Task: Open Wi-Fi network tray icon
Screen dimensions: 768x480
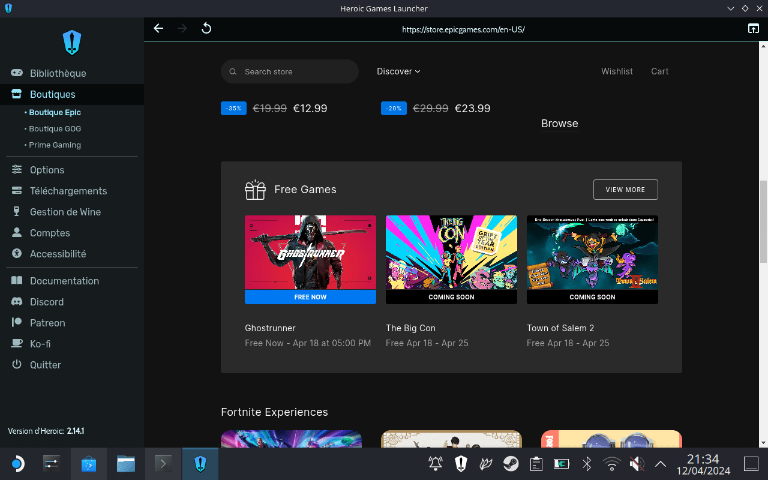Action: (x=612, y=464)
